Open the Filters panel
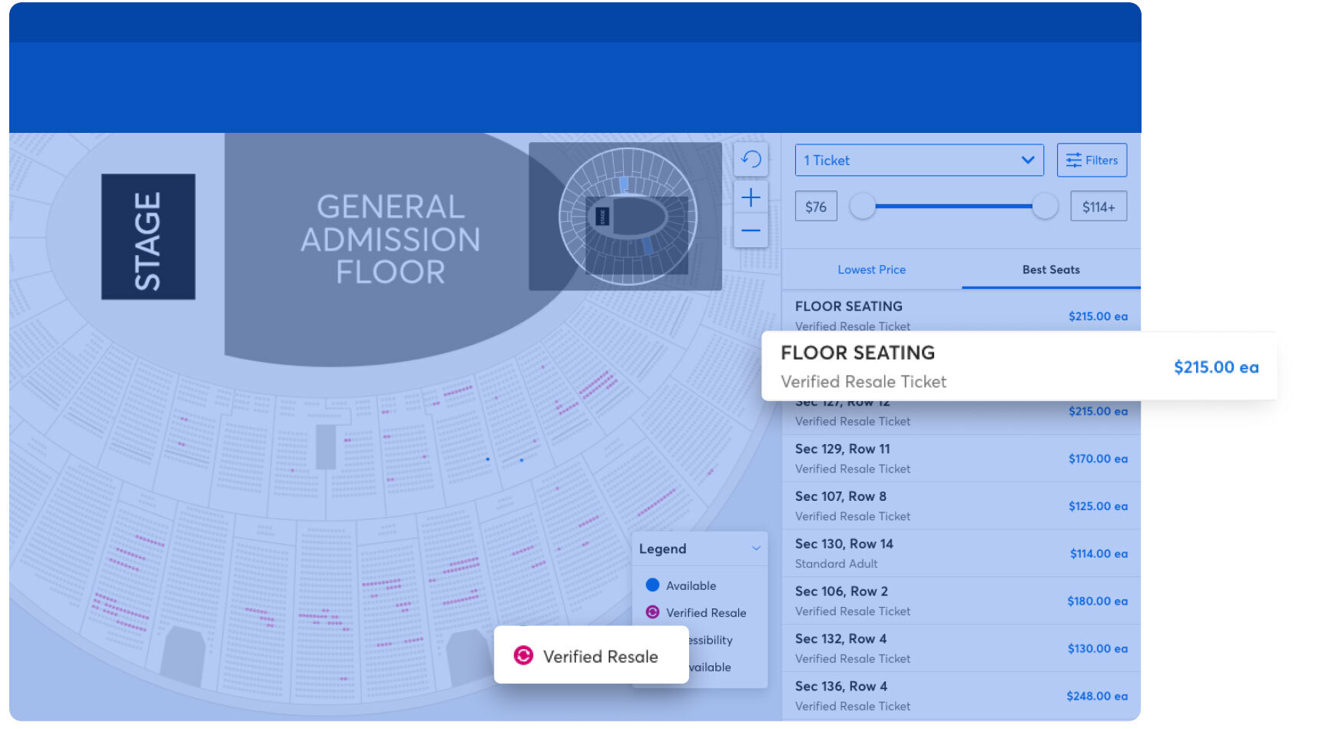Viewport: 1319px width, 729px height. (x=1092, y=160)
